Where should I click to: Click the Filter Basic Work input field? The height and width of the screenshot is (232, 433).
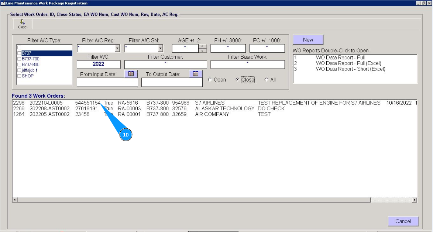[247, 64]
